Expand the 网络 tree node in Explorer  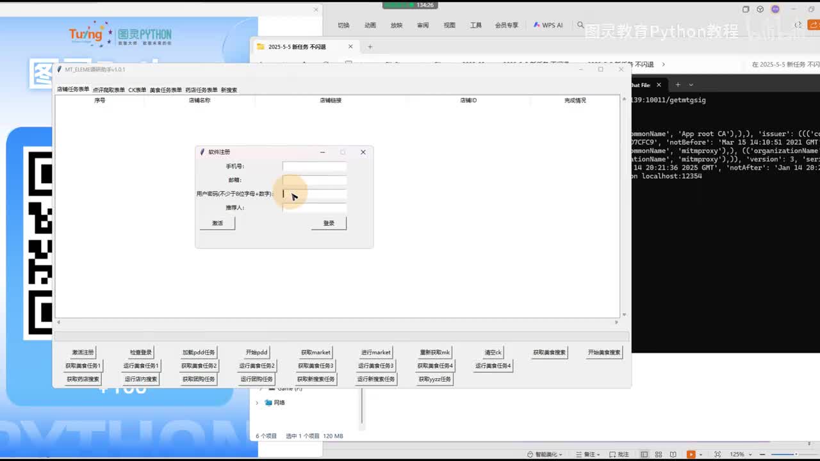tap(258, 403)
